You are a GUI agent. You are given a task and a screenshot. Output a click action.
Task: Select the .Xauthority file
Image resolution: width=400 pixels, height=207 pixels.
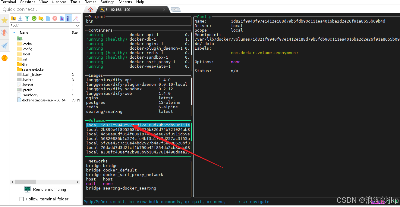click(x=28, y=95)
